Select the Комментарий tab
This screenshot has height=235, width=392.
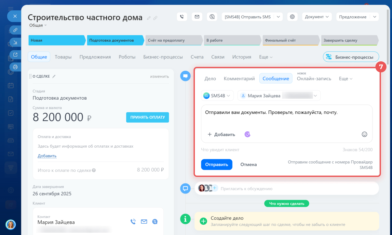pos(239,79)
